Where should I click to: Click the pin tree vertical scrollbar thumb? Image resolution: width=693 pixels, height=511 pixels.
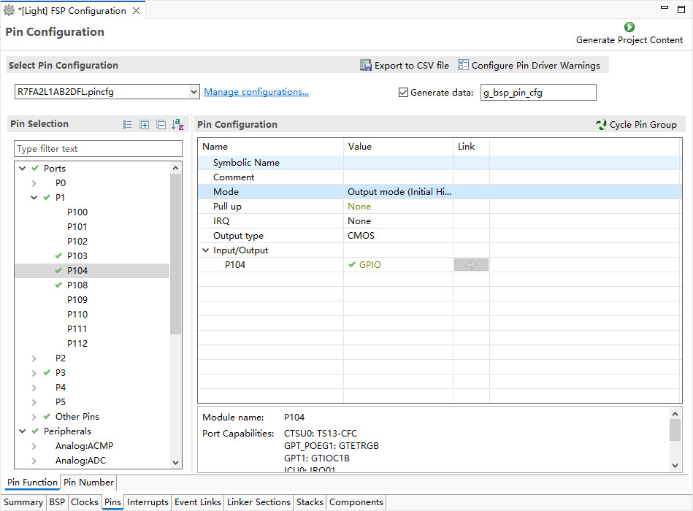point(175,254)
